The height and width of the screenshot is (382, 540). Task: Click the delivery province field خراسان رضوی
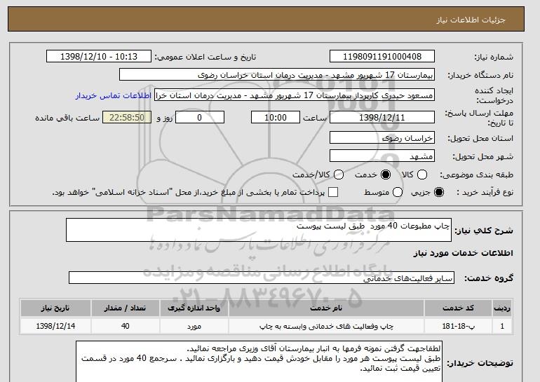click(382, 137)
